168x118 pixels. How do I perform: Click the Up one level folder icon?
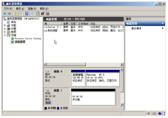pos(16,14)
